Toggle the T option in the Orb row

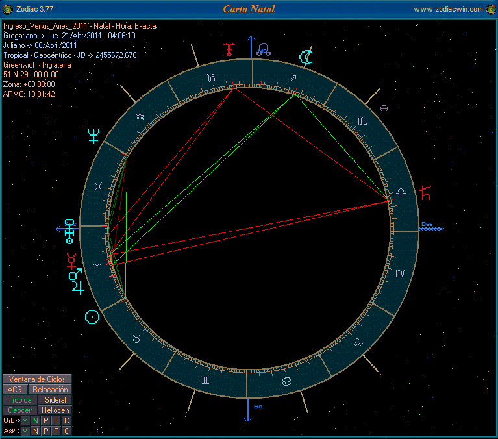[x=56, y=421]
